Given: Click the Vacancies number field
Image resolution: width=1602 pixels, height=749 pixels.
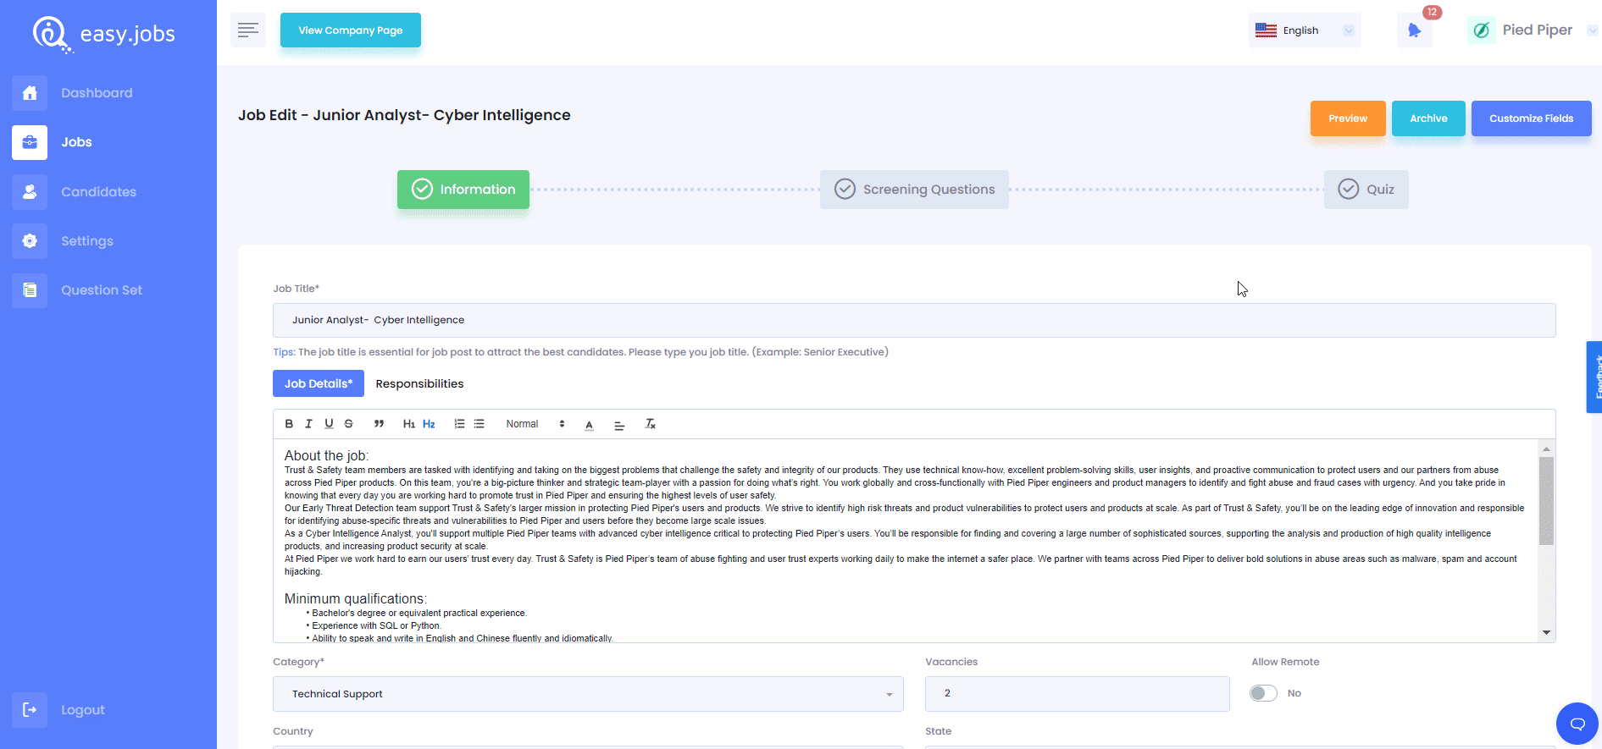Looking at the screenshot, I should coord(1078,693).
